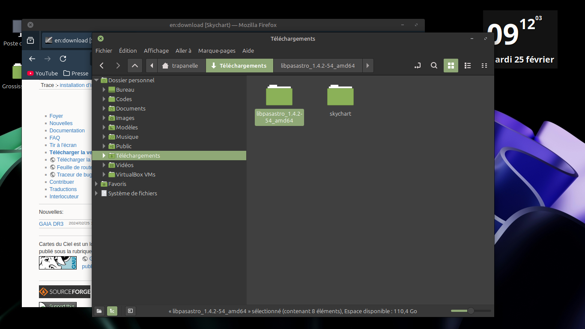
Task: Reload the Firefox page
Action: pyautogui.click(x=63, y=59)
